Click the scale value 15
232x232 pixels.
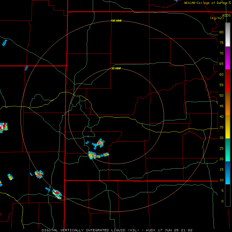coord(221,169)
